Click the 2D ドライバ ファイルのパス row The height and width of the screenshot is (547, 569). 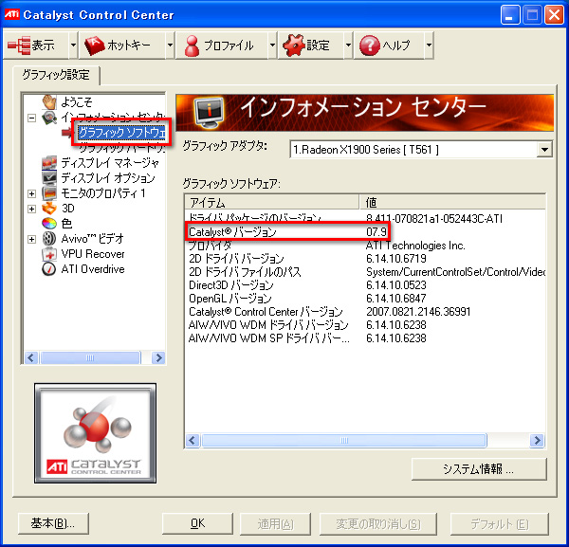point(365,272)
